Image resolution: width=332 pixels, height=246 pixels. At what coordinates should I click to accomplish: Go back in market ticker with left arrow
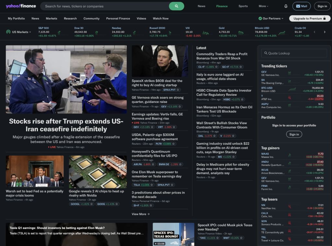click(x=314, y=32)
